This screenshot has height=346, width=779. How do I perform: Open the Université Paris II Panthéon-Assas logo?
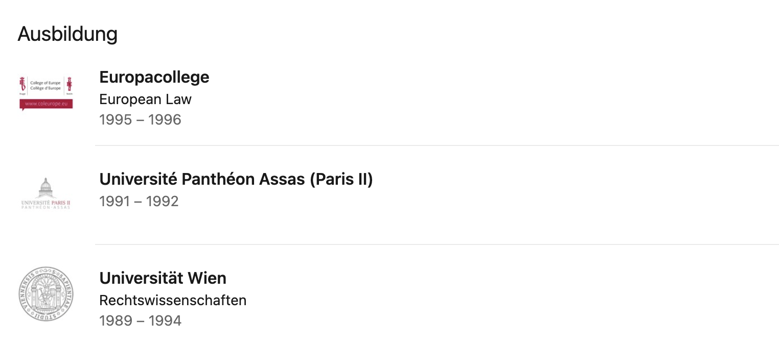(x=46, y=193)
